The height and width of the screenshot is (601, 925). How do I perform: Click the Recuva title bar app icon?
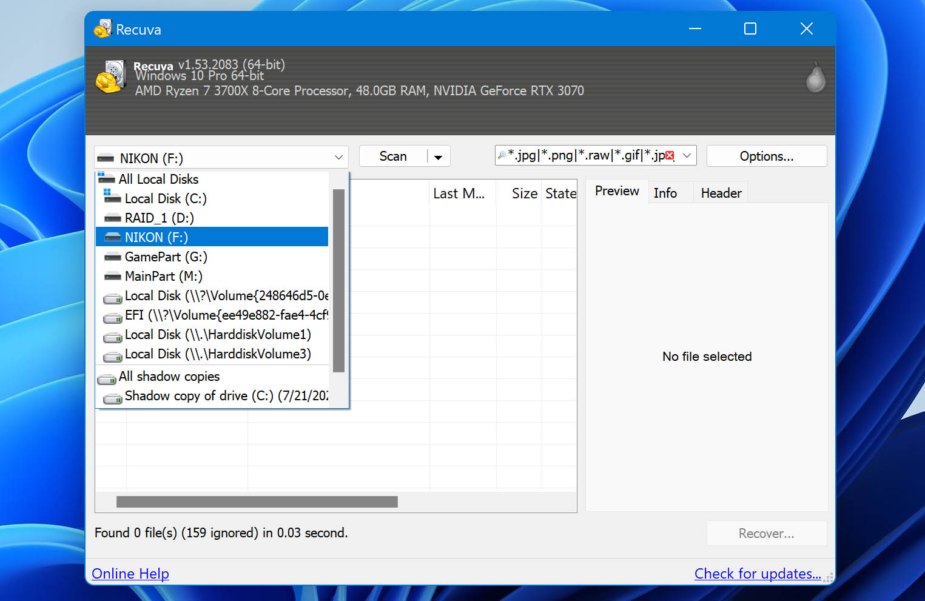point(103,29)
